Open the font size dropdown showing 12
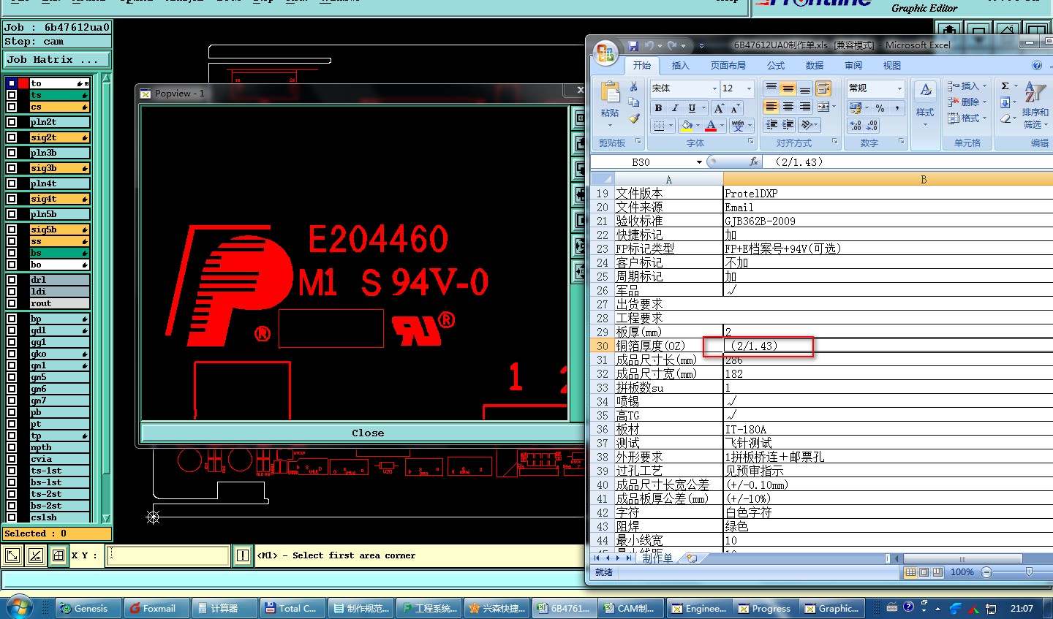Viewport: 1053px width, 619px height. tap(749, 88)
